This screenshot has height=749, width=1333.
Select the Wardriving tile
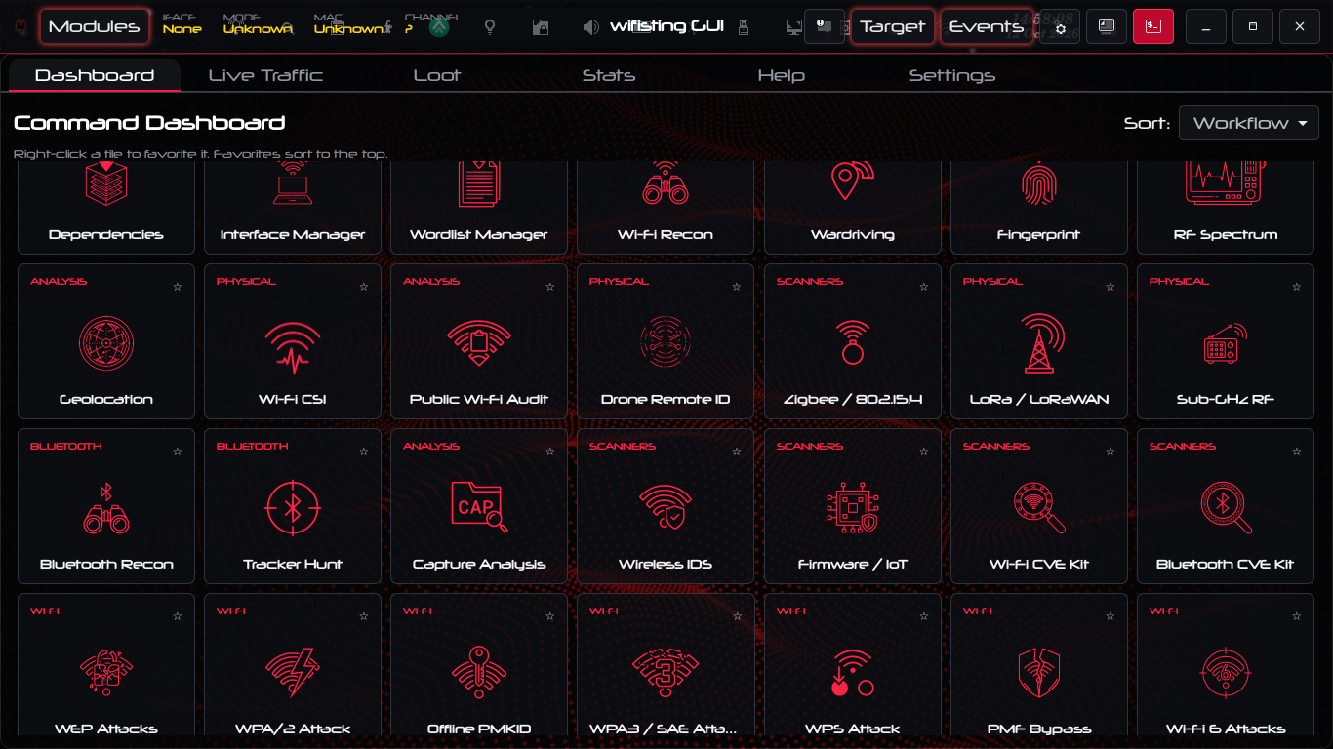coord(852,207)
